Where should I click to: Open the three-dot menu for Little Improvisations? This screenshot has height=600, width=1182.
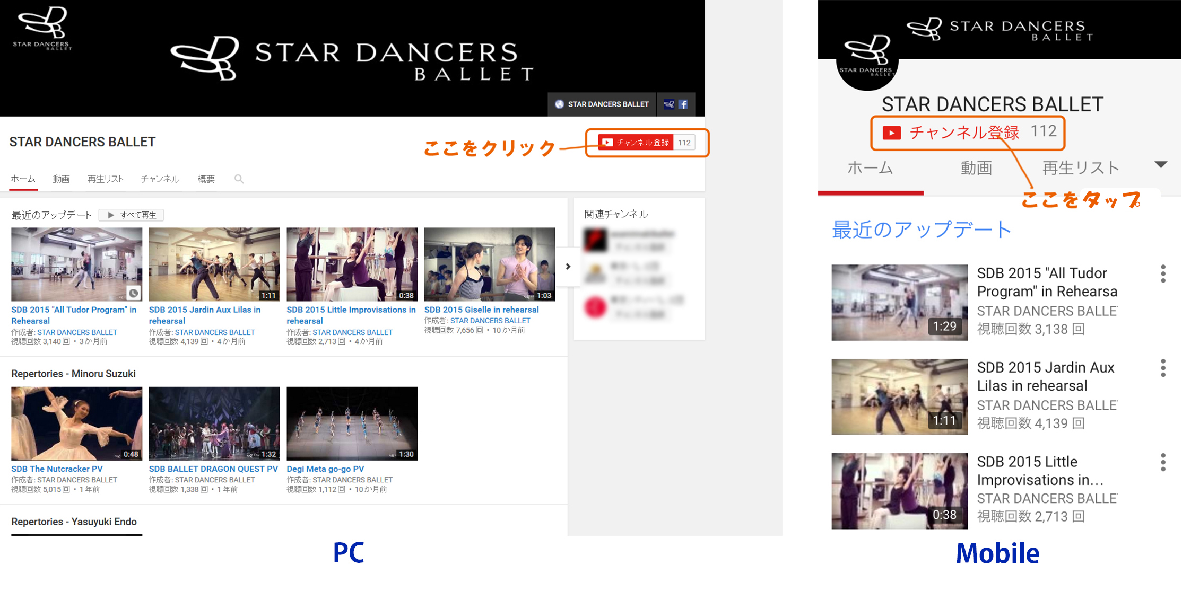coord(1163,462)
